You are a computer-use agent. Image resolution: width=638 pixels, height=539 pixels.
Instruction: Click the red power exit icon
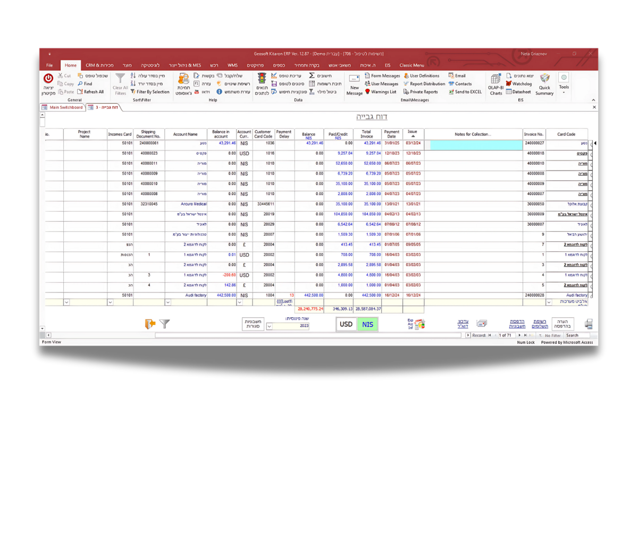48,79
